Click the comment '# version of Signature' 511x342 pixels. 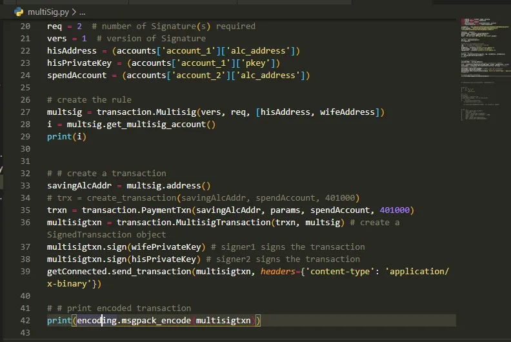point(151,39)
